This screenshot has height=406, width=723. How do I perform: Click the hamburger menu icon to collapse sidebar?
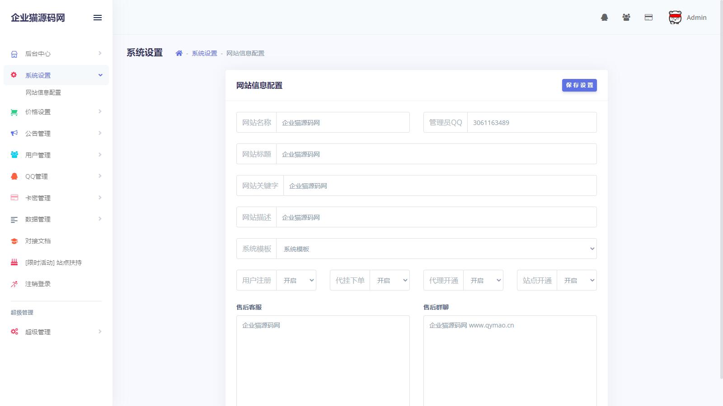tap(98, 18)
